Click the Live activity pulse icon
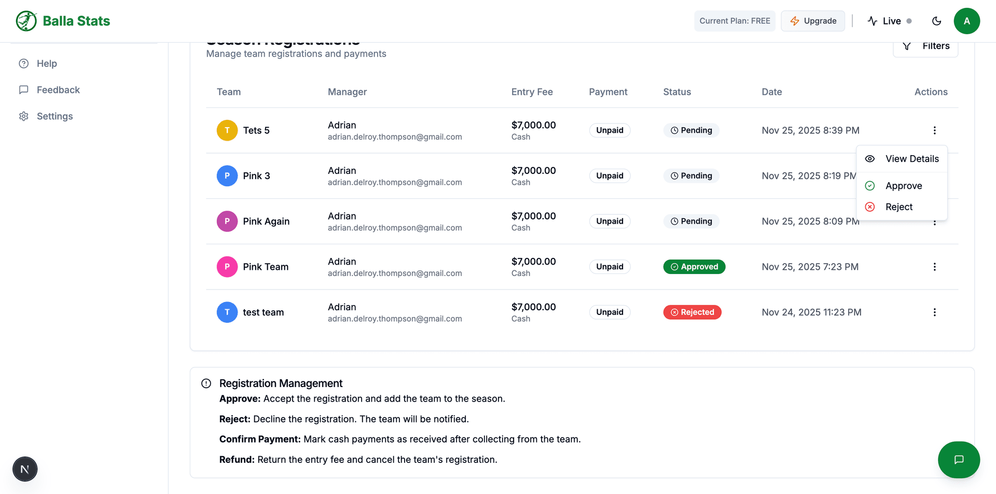 [872, 21]
